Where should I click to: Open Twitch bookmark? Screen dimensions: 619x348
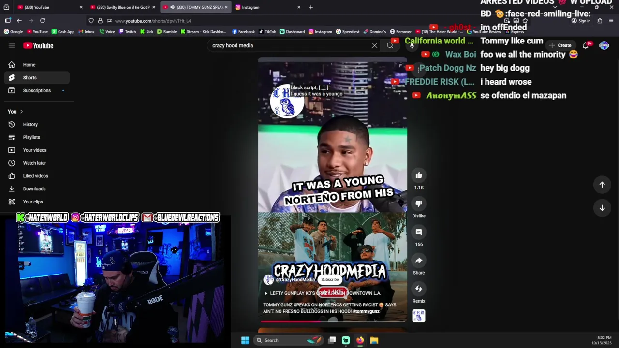tap(127, 32)
